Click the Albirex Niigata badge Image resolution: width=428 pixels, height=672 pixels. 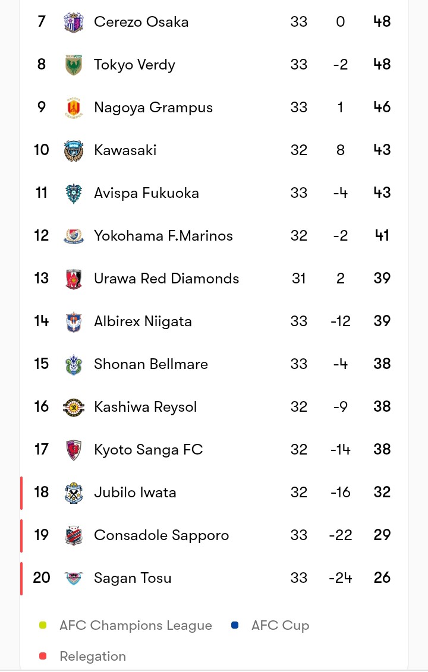74,322
